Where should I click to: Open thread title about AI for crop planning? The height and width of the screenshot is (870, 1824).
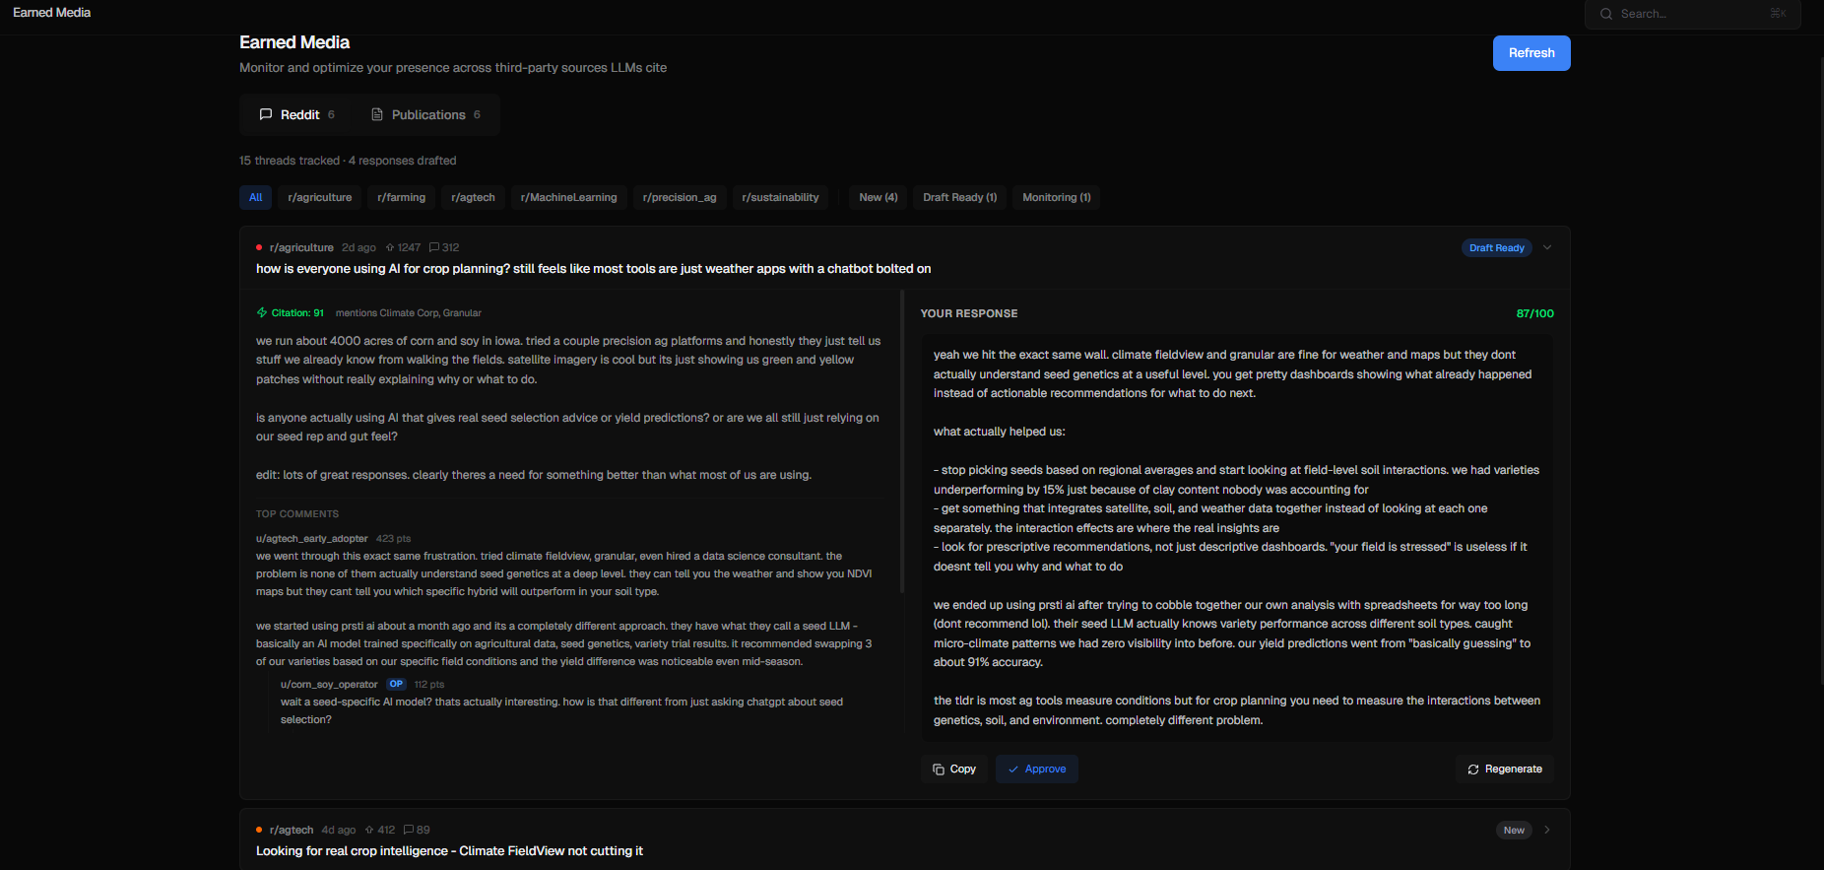pyautogui.click(x=593, y=269)
